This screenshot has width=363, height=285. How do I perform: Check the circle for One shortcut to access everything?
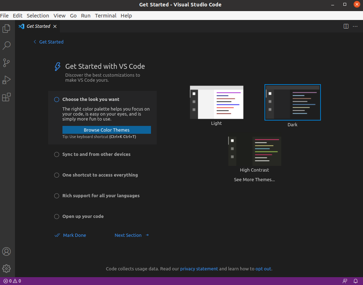[57, 175]
